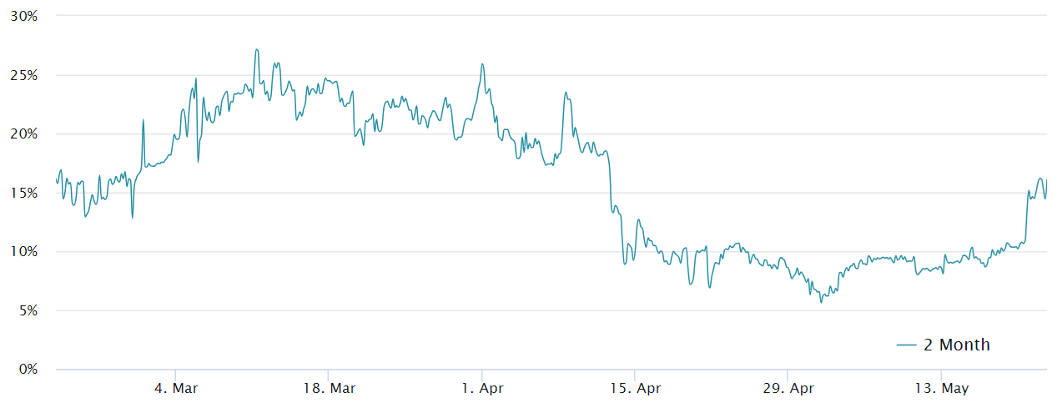Viewport: 1062px width, 408px height.
Task: Click the 30% y-axis label
Action: [24, 16]
